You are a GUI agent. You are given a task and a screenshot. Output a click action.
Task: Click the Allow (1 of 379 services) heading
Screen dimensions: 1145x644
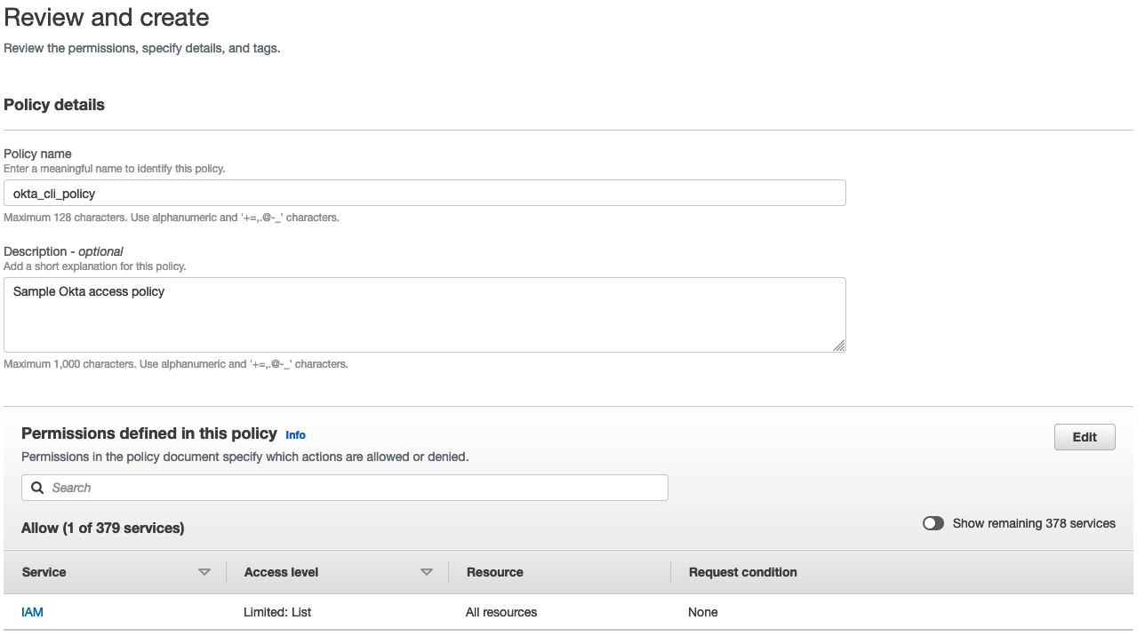tap(103, 528)
